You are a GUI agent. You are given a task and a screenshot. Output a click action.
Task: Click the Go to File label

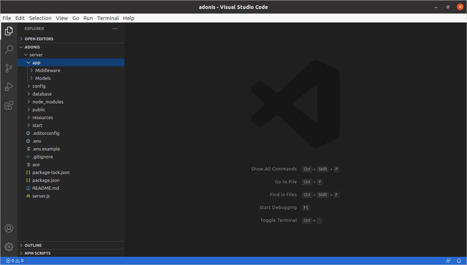click(x=286, y=182)
